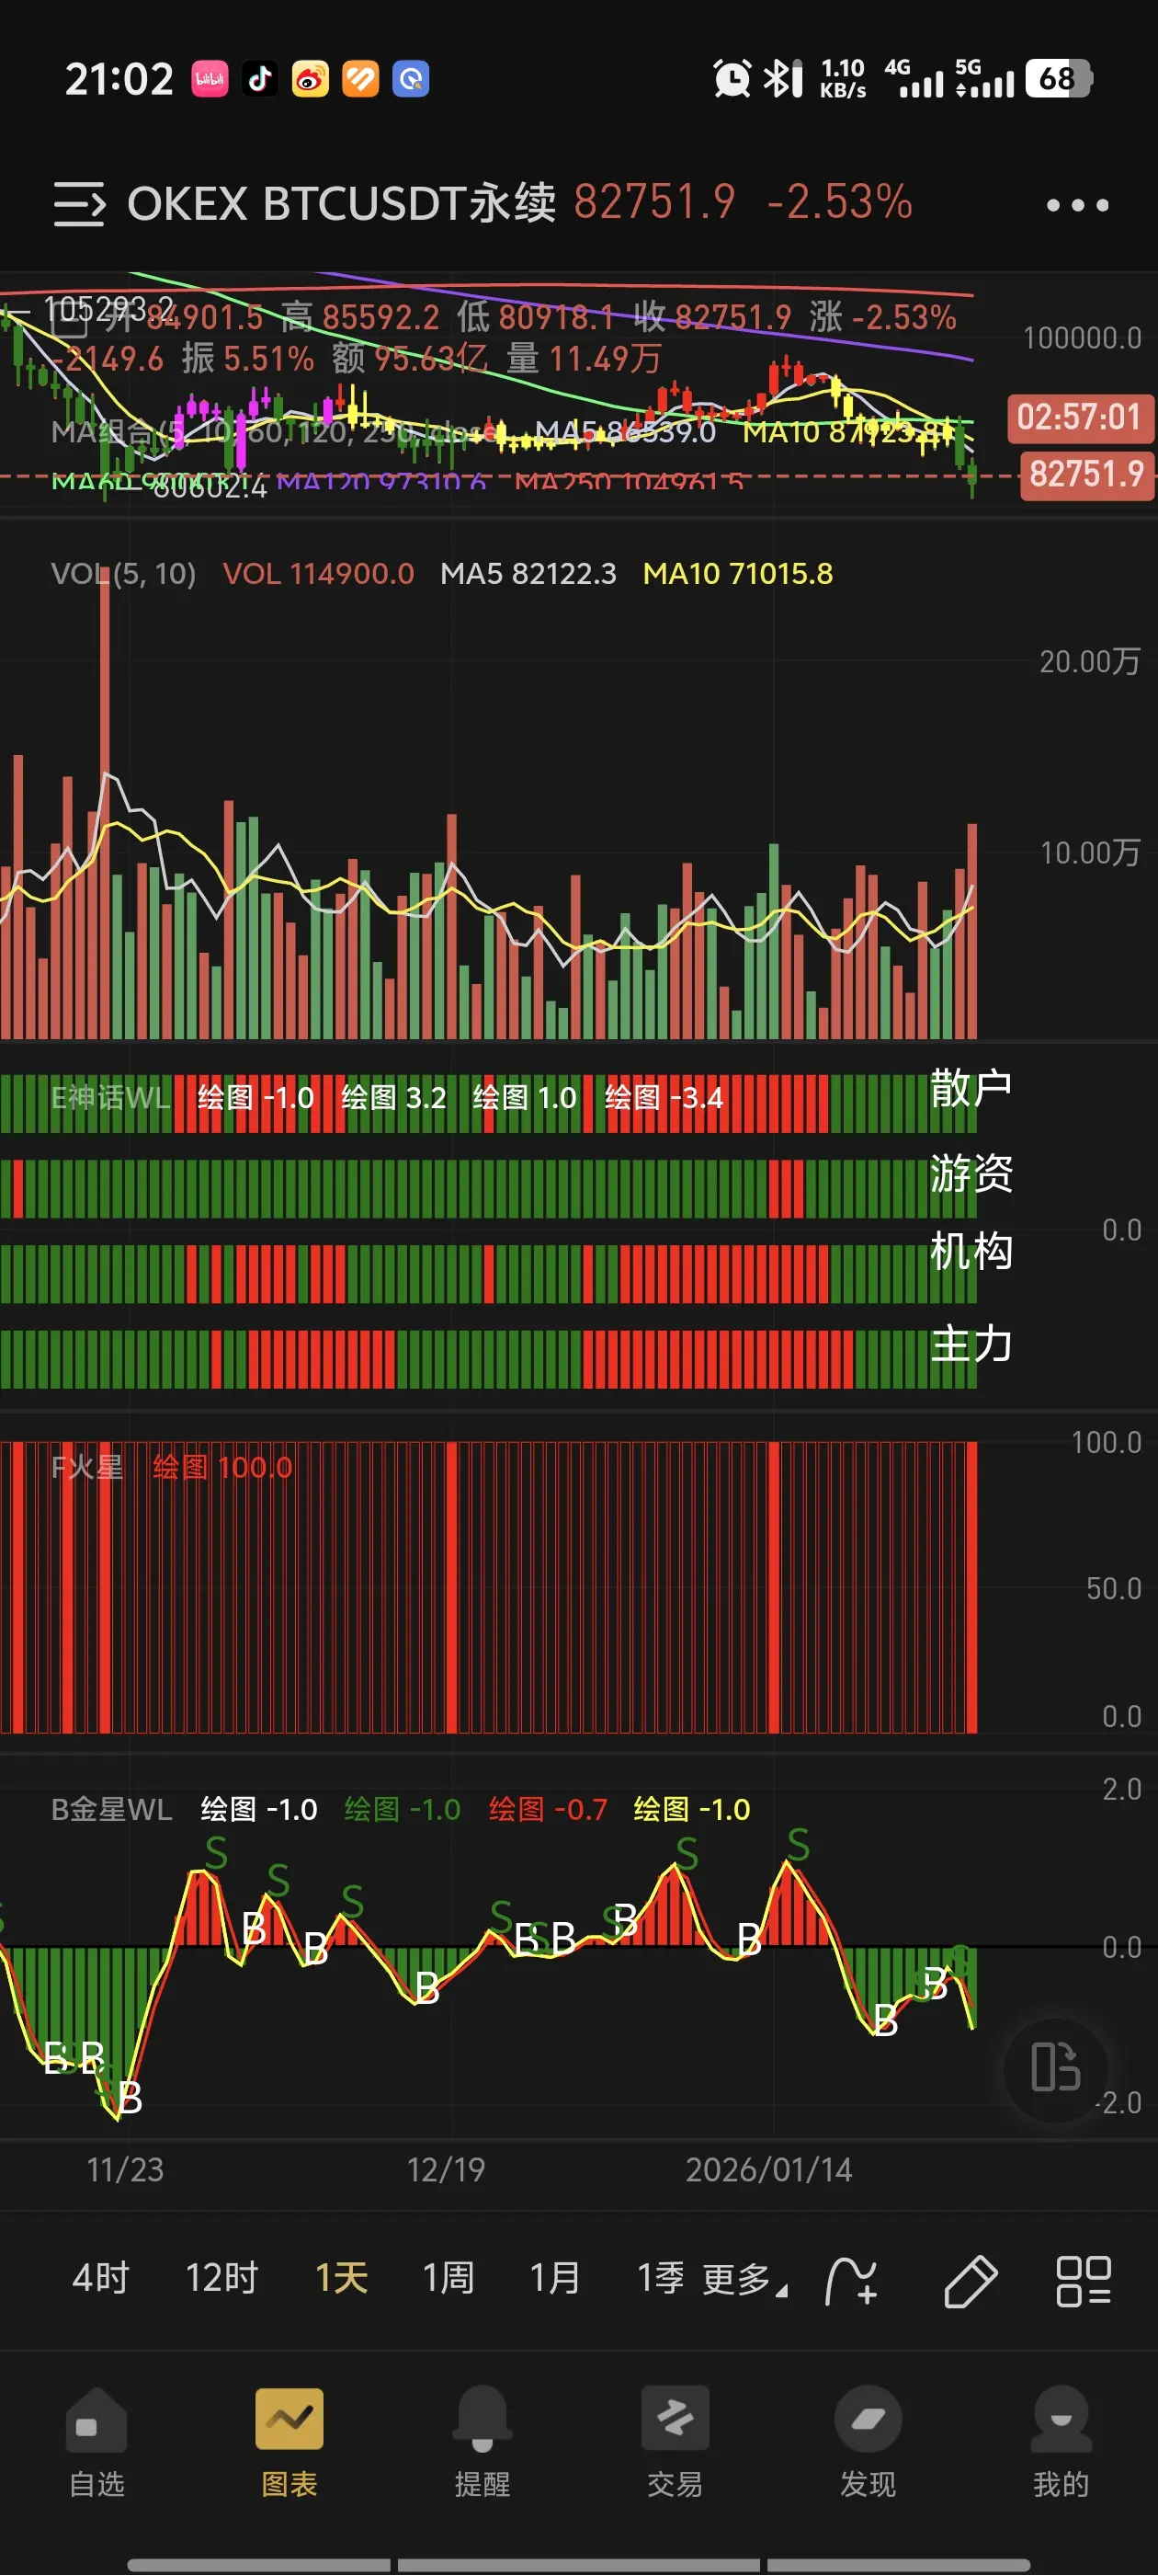This screenshot has height=2575, width=1158.
Task: Tap the MA5 82122.3 volume value
Action: pos(528,574)
